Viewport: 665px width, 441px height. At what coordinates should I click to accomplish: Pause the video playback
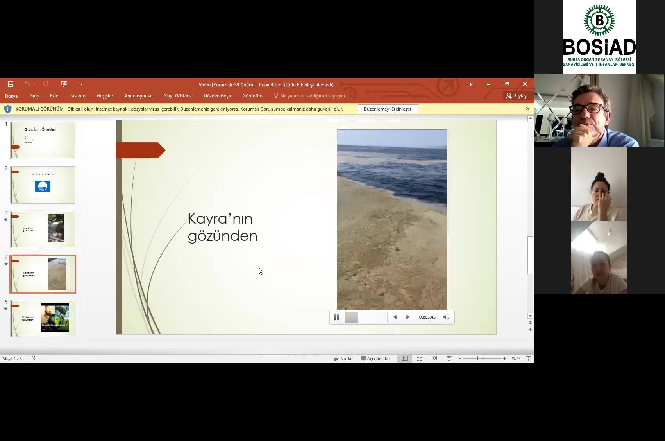click(336, 317)
